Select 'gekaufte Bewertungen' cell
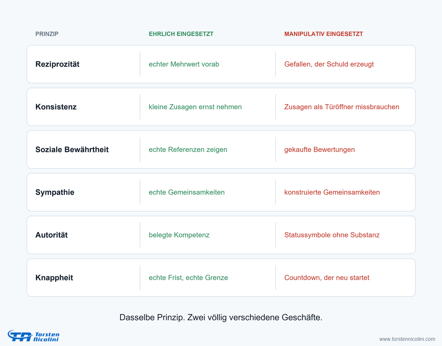The image size is (442, 346). tap(320, 149)
